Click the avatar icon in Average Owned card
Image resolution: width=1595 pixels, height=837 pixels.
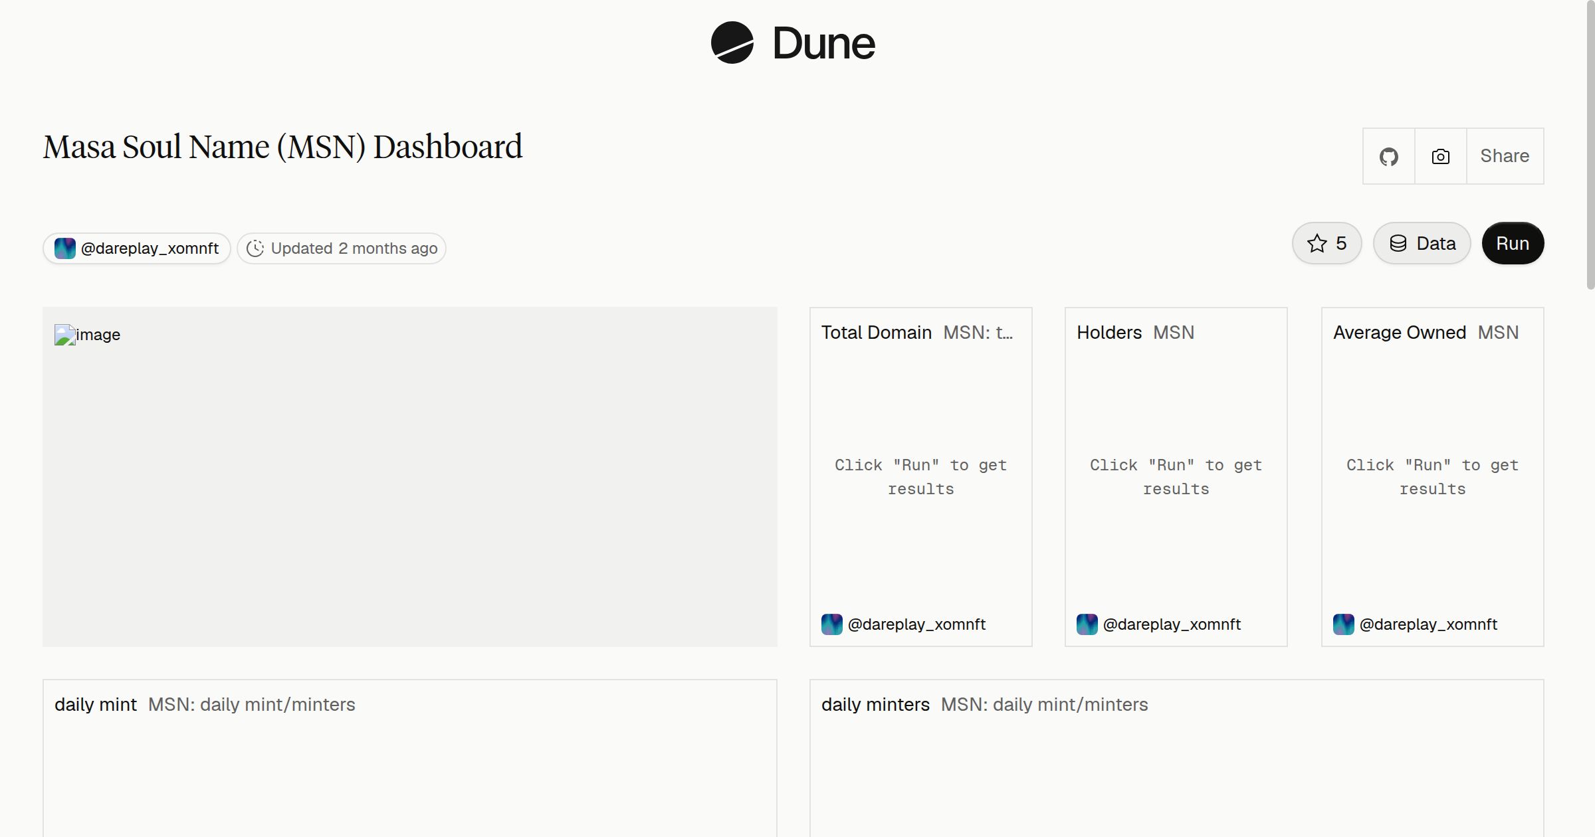point(1344,624)
